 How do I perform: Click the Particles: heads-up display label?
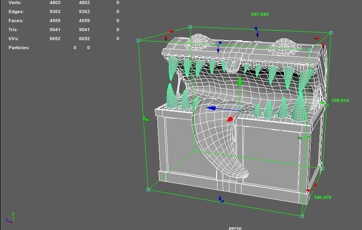(19, 47)
